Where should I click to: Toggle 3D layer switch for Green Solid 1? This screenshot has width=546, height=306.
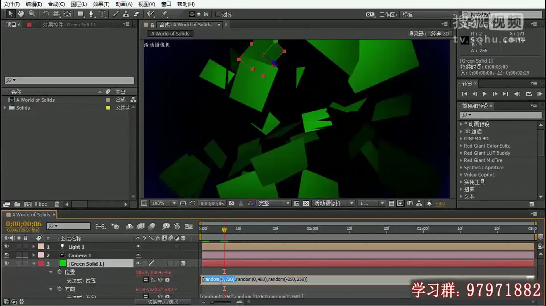(183, 263)
